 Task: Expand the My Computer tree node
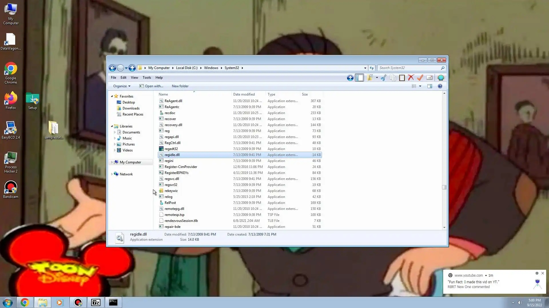[x=112, y=162]
